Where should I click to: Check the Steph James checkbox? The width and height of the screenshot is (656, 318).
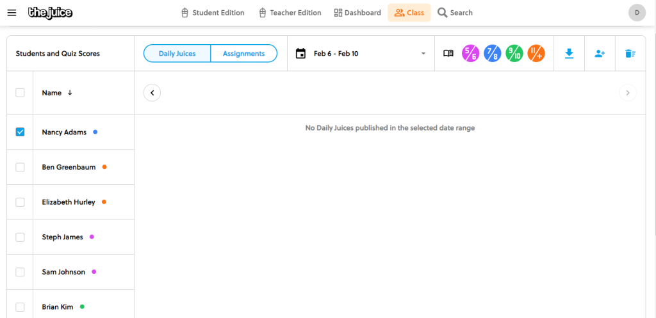click(20, 237)
